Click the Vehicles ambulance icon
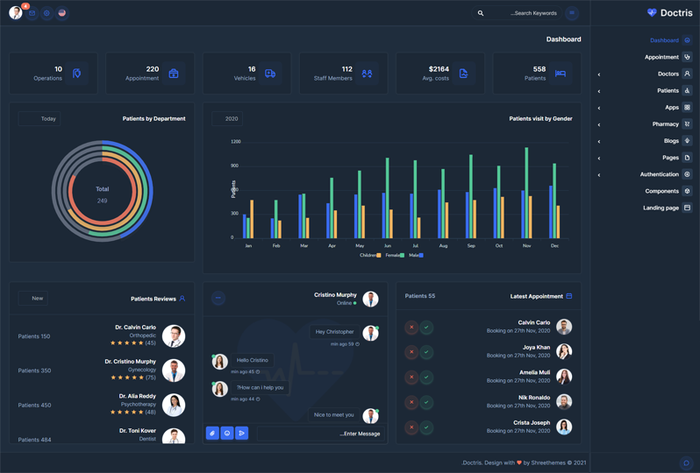Screen dimensions: 700x473 tap(270, 74)
